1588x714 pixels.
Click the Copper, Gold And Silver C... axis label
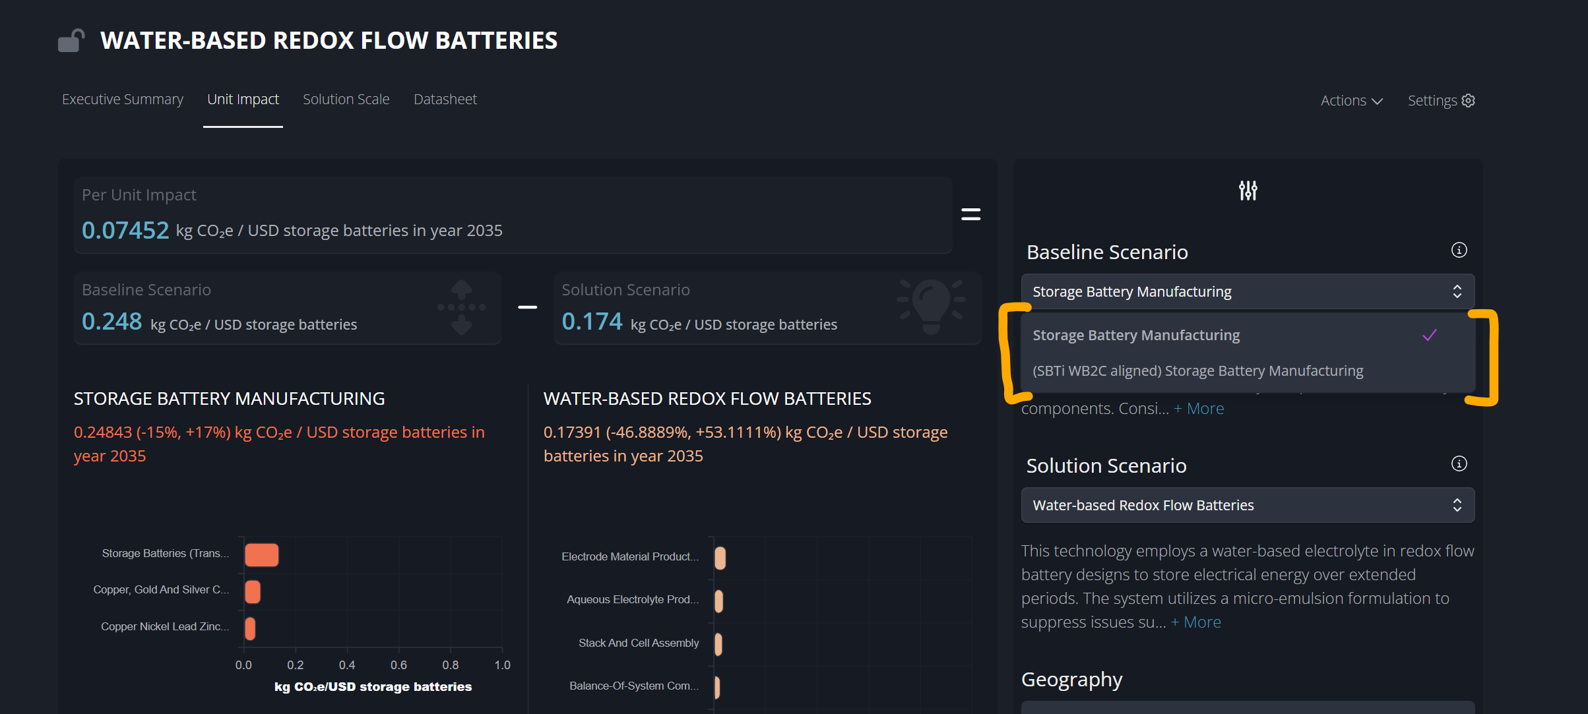pos(162,590)
